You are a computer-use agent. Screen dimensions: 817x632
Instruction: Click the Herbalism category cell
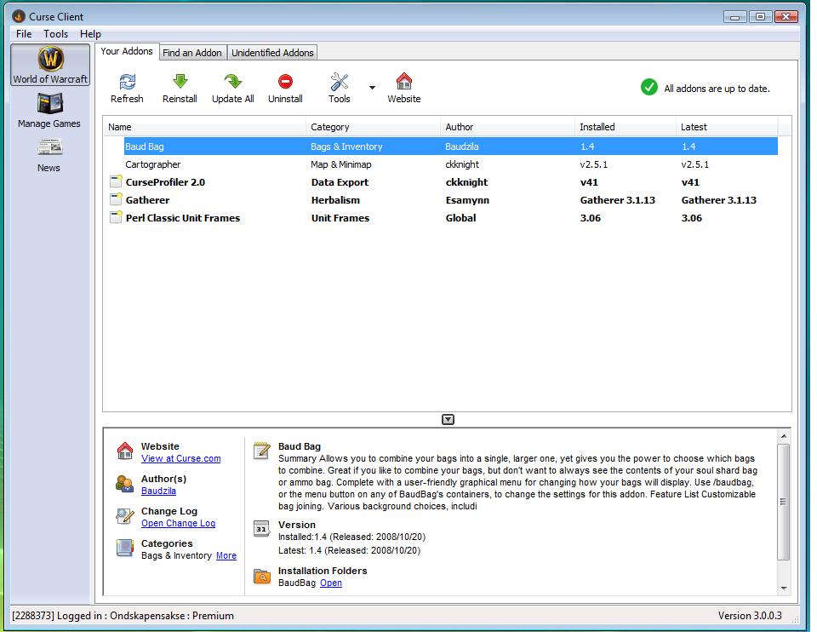335,199
